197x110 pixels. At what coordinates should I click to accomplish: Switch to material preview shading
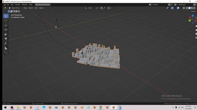tap(192, 8)
